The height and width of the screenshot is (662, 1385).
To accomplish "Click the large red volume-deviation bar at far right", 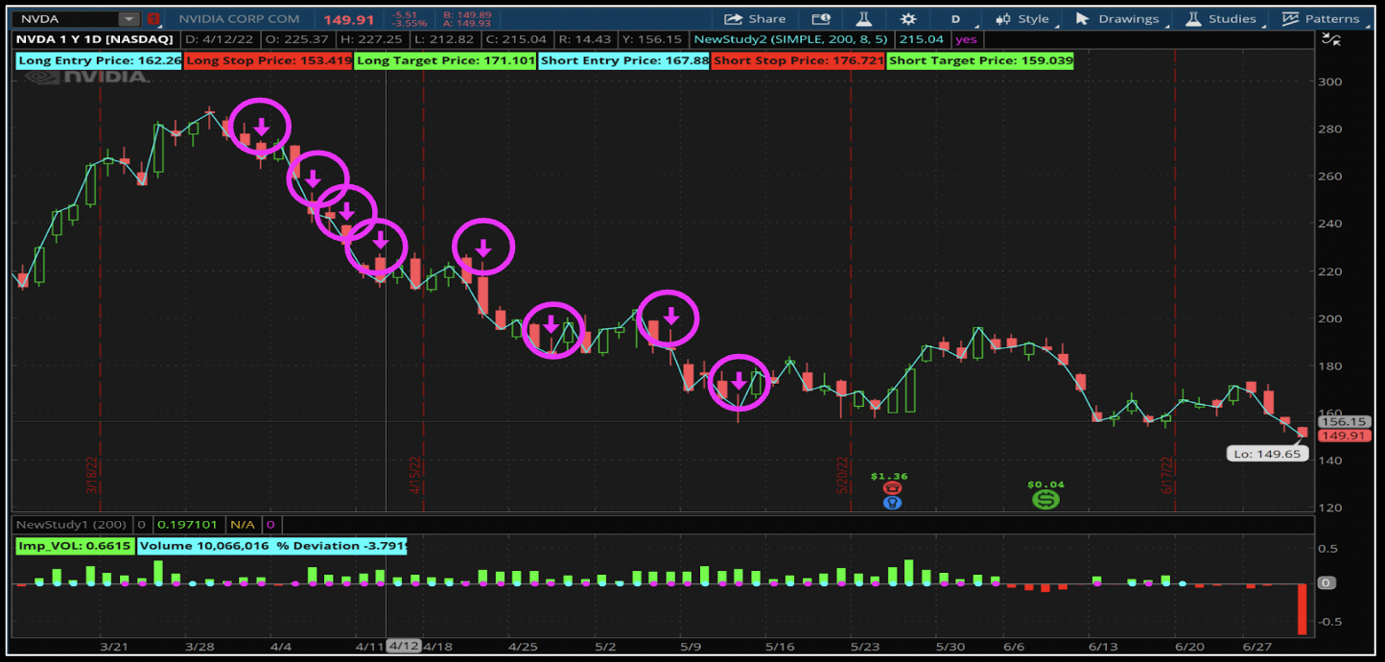I will tap(1302, 608).
